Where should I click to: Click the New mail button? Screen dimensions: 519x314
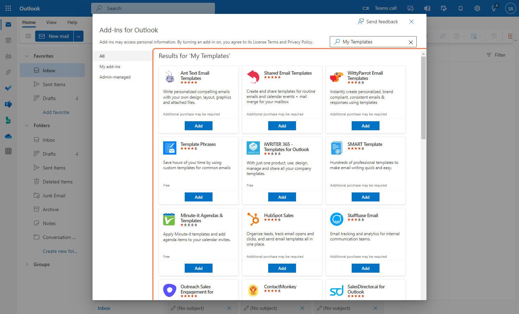point(54,36)
